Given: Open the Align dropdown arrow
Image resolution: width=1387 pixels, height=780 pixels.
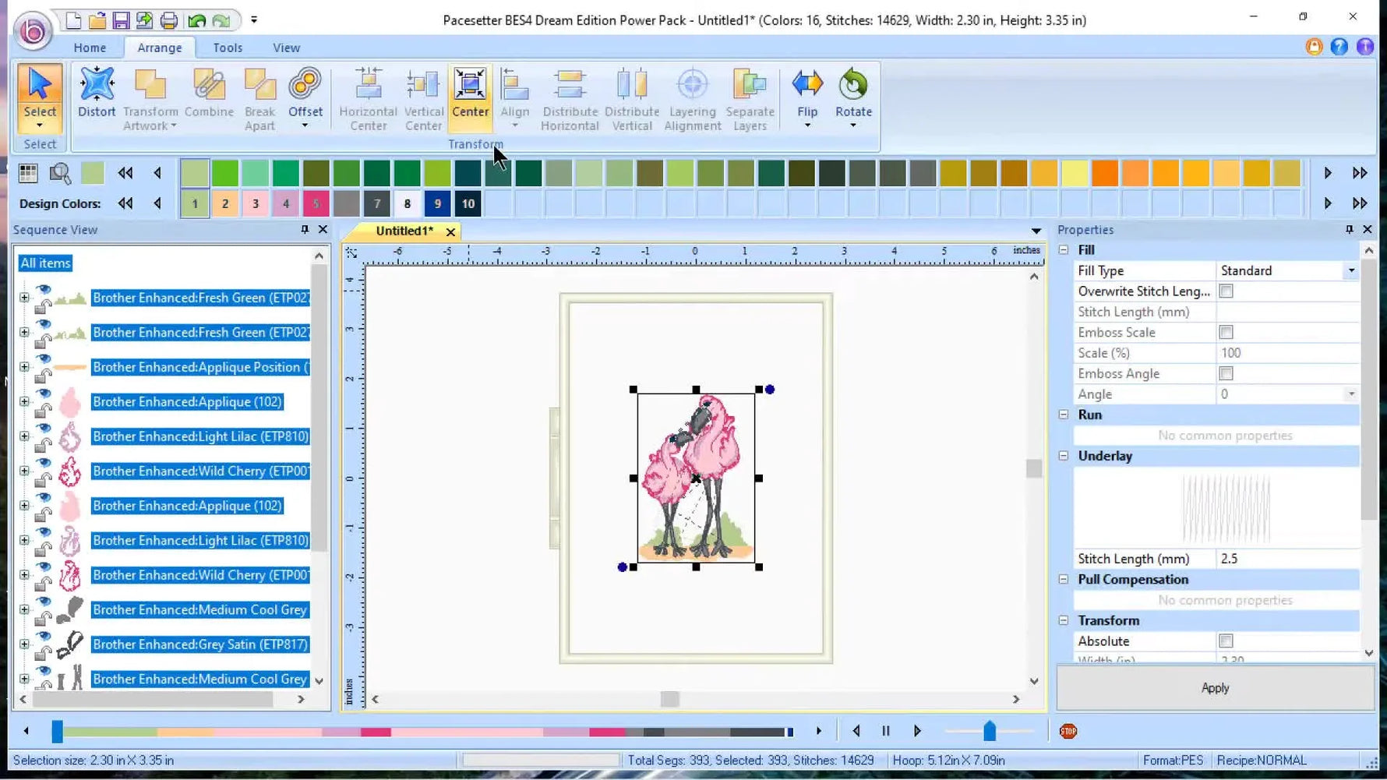Looking at the screenshot, I should pyautogui.click(x=514, y=125).
